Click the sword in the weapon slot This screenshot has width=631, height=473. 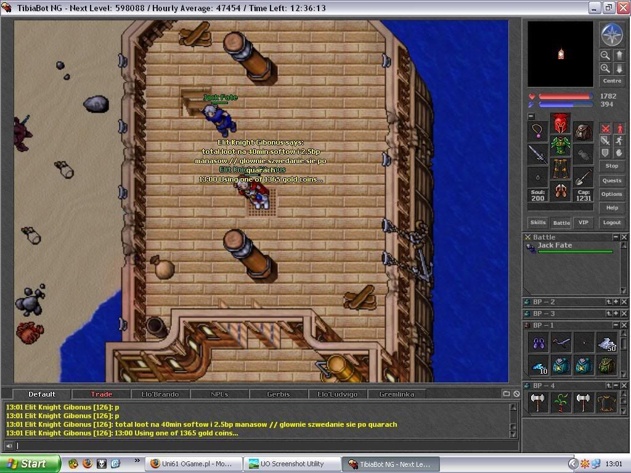click(x=538, y=154)
